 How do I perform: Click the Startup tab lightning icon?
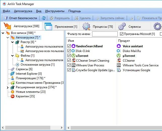click(7, 26)
